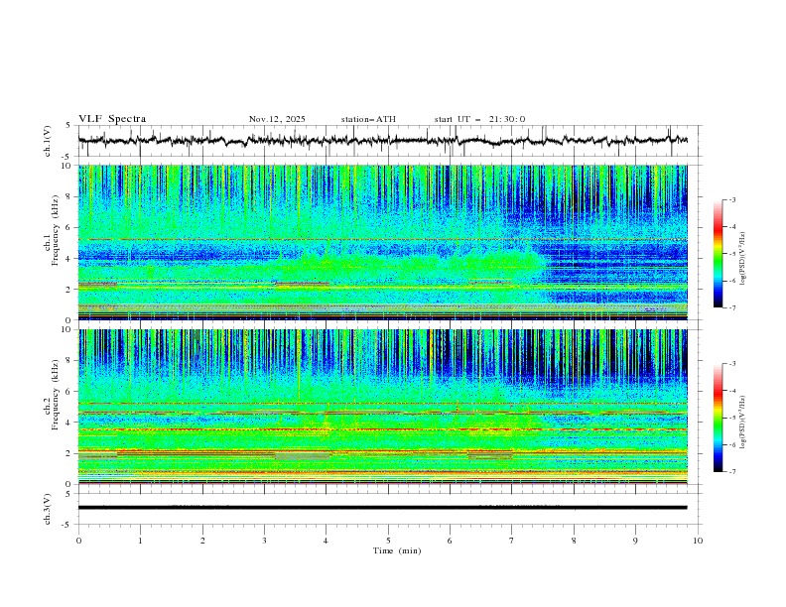Select the ch.2 "Frequency (kHz)" axis label
Screen dimensions: 786x607
pyautogui.click(x=56, y=395)
